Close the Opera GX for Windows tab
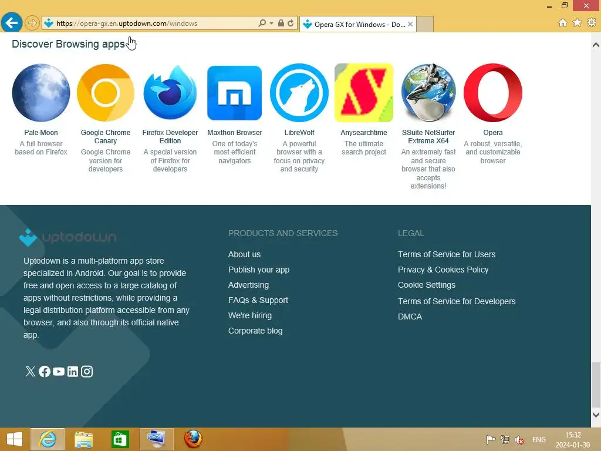Screen dimensions: 601x451 point(410,24)
